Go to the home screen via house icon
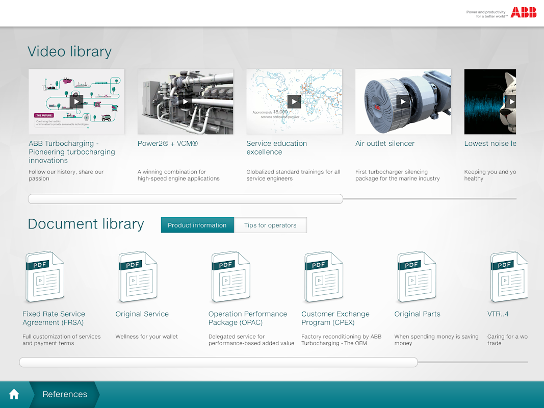544x408 pixels. coord(14,394)
